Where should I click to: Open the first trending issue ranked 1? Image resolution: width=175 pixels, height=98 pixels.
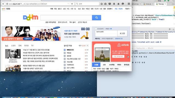70,50
